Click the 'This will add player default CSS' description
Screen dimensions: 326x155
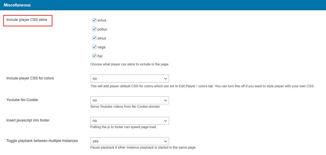pos(202,86)
